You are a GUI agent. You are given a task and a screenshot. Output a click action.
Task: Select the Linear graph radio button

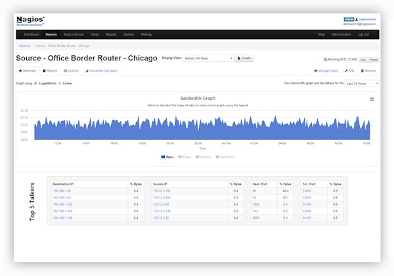click(60, 83)
